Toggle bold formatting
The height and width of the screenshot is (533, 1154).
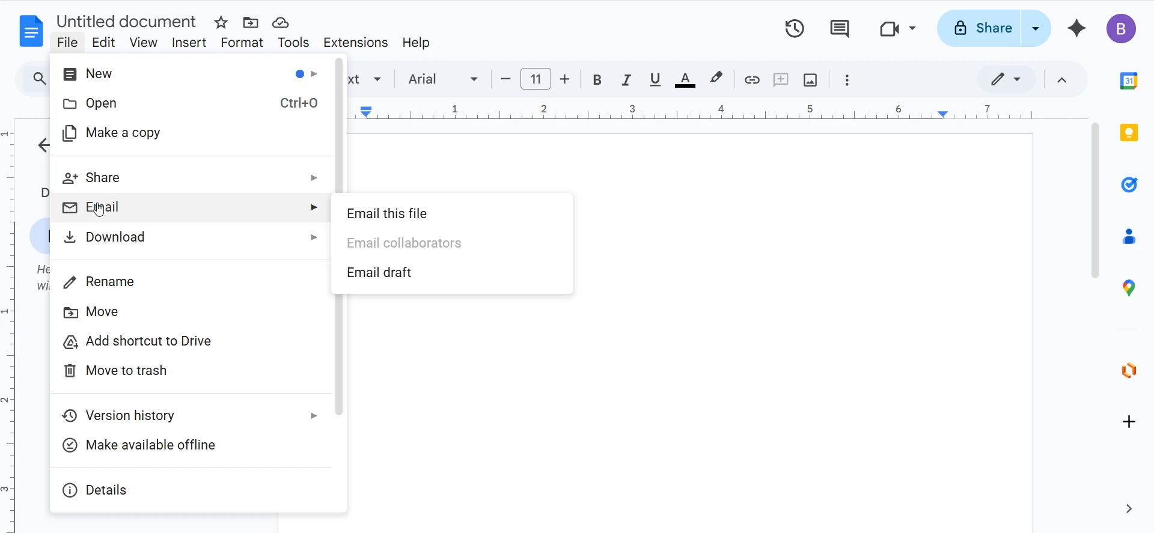tap(597, 79)
